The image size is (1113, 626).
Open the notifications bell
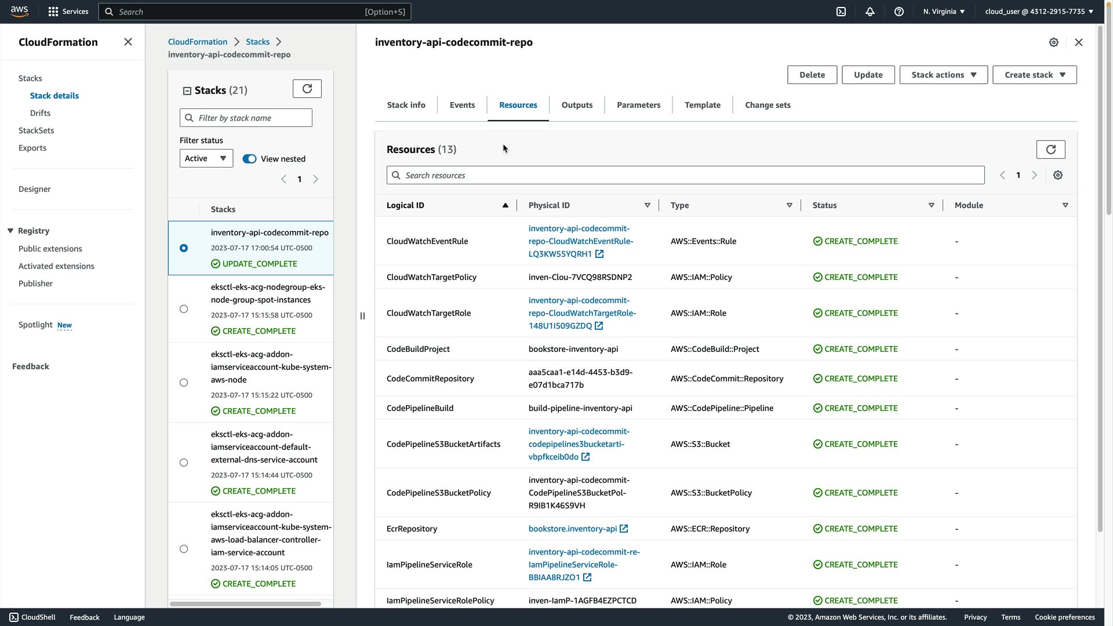point(870,12)
